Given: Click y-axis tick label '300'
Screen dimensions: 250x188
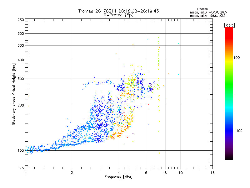Looking at the screenshot, I should coord(21,79).
